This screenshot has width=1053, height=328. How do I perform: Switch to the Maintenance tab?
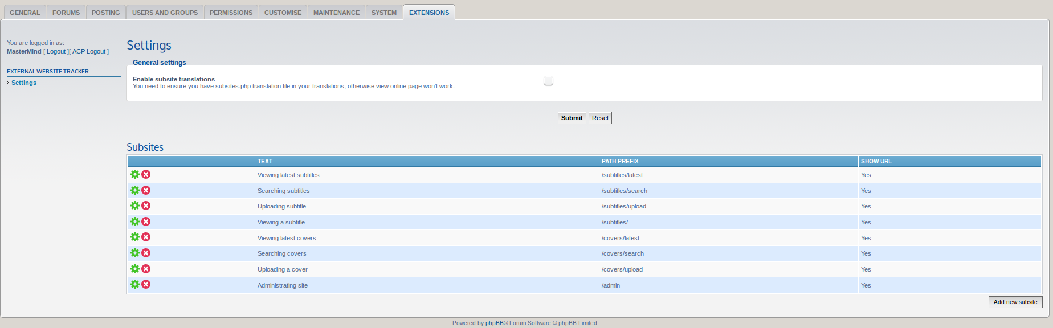pyautogui.click(x=336, y=13)
